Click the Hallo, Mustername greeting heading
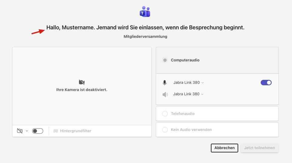292x163 pixels. coord(145,28)
